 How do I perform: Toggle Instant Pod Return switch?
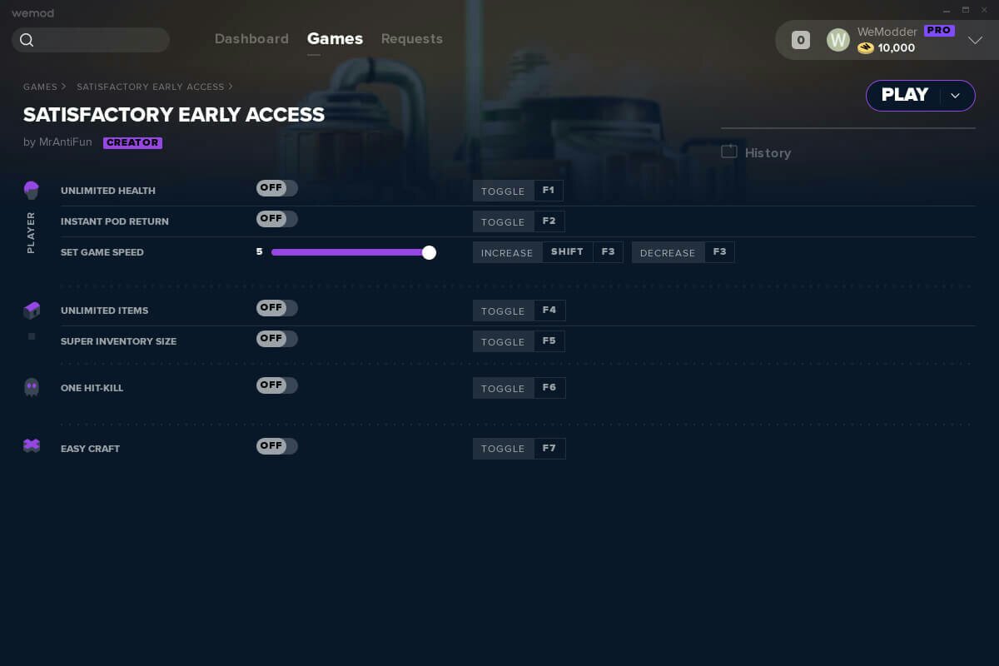click(x=277, y=219)
